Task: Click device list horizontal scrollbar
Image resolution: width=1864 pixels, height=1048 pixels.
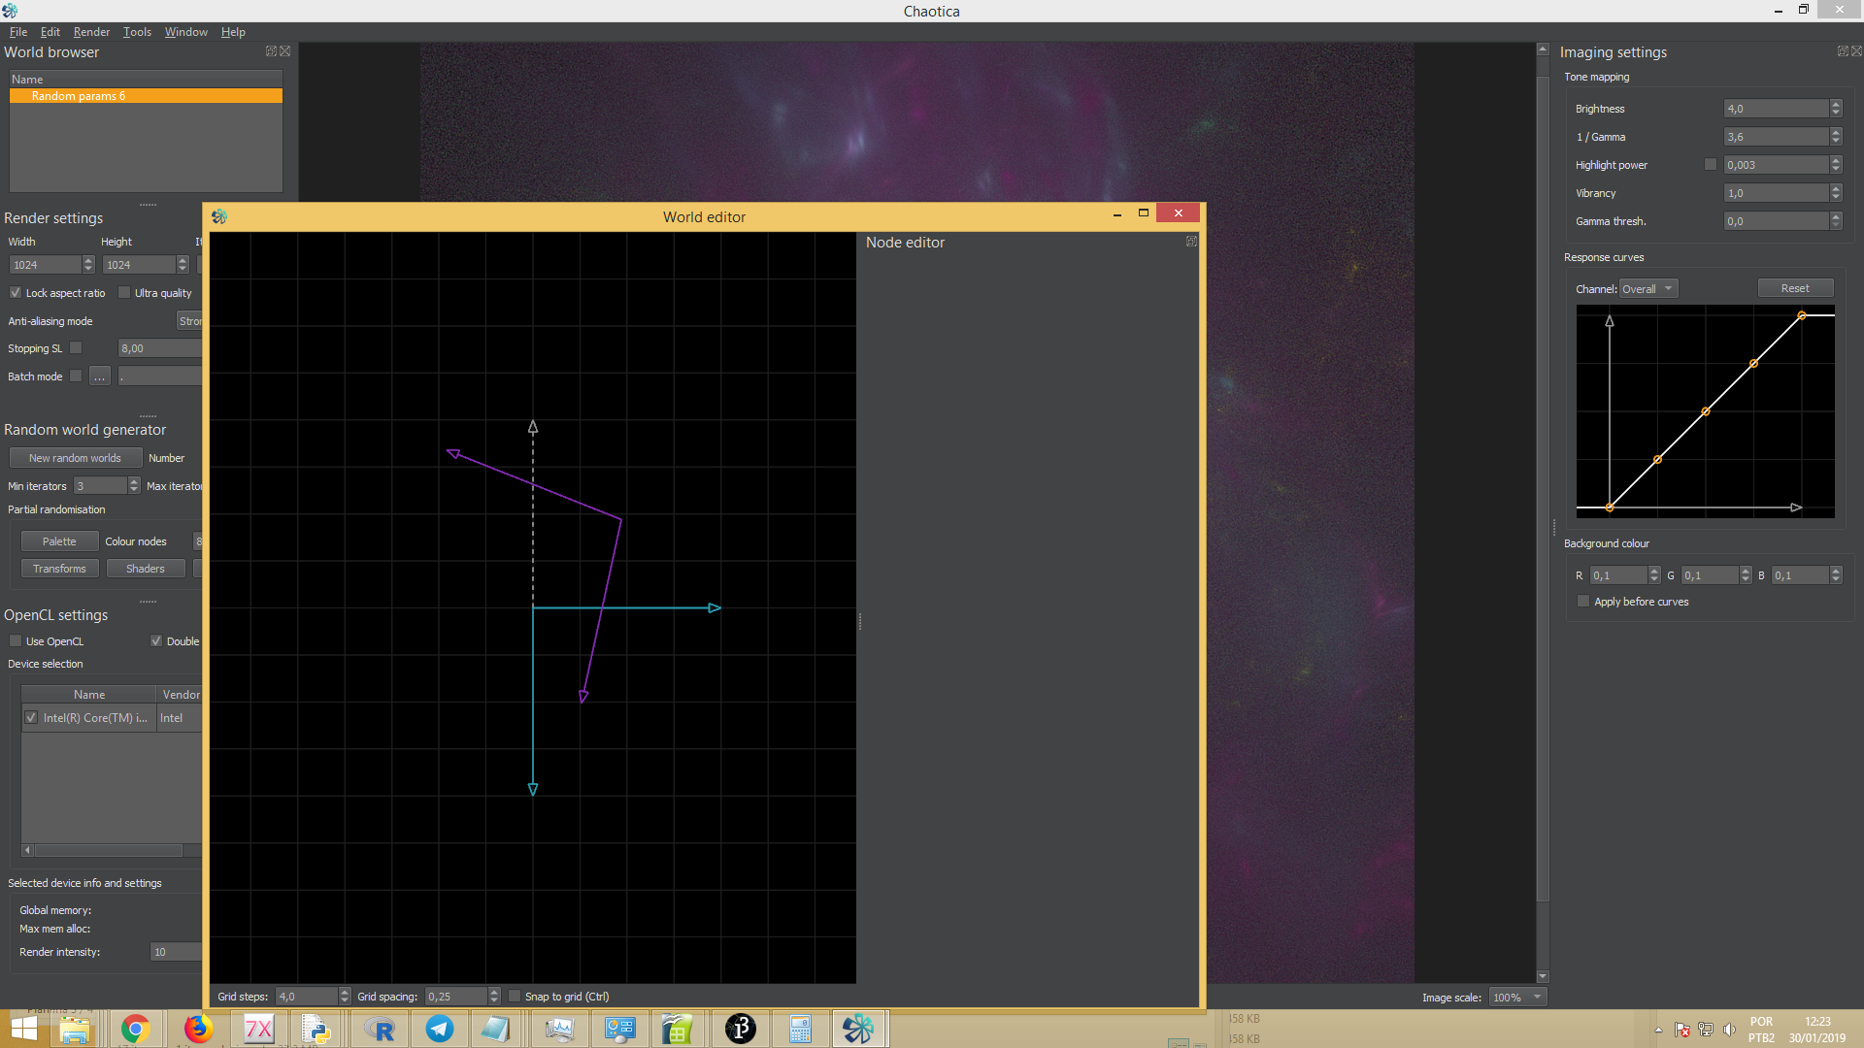Action: pyautogui.click(x=111, y=850)
